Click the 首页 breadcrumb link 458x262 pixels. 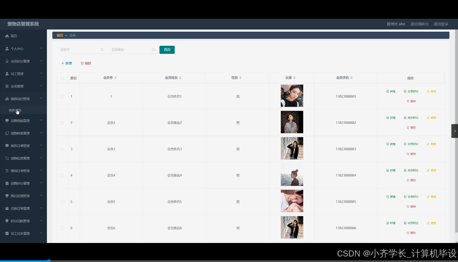60,35
